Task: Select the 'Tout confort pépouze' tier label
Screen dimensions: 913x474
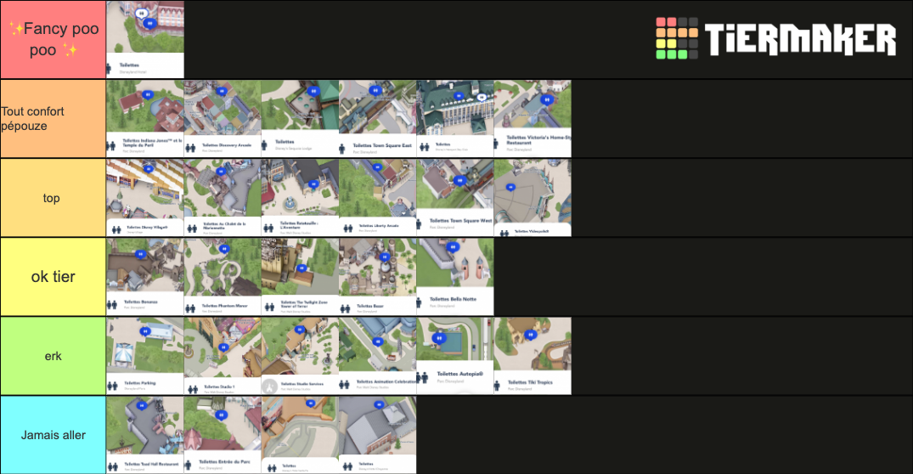Action: (53, 119)
